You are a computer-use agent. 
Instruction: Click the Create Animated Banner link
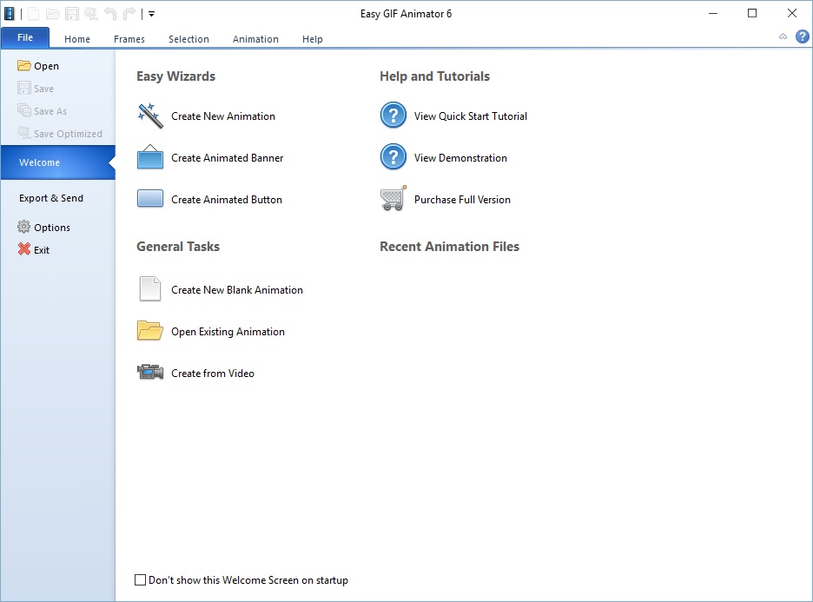tap(227, 157)
